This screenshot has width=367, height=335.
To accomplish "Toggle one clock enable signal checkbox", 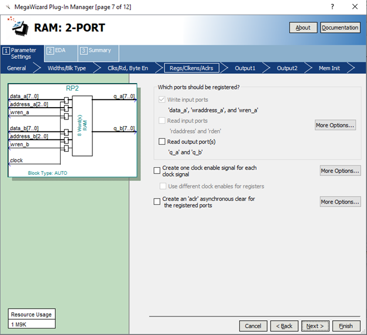I will point(157,171).
